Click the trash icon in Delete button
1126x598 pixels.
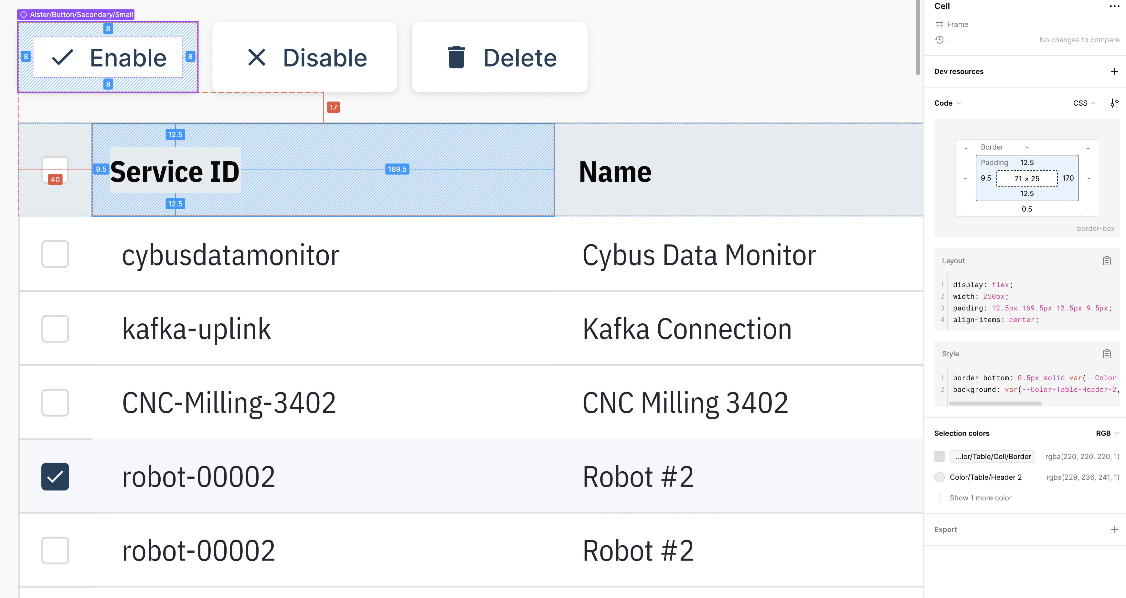coord(456,57)
